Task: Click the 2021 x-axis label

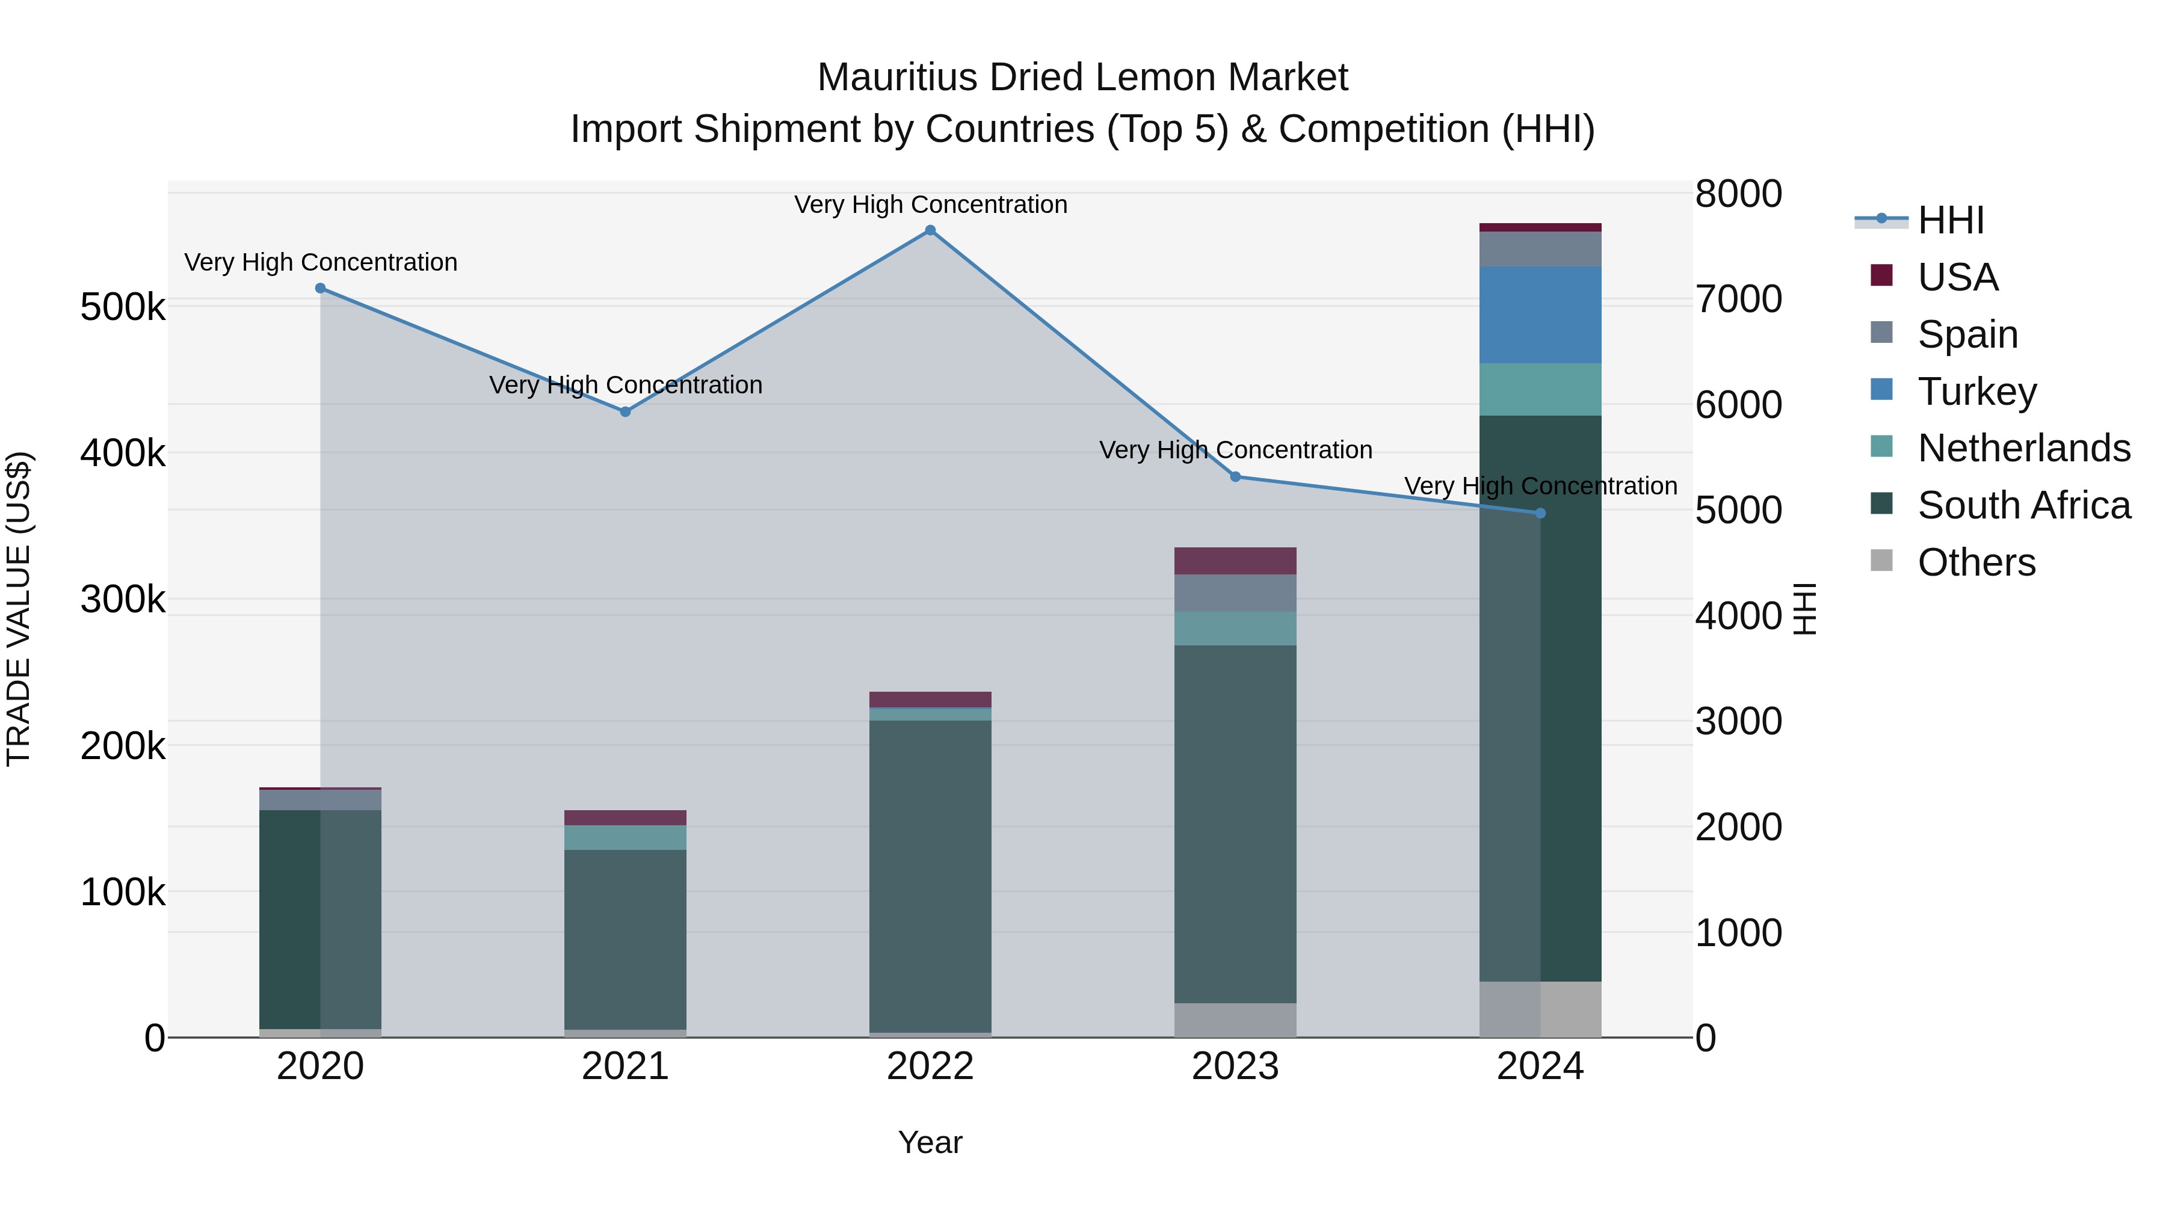Action: pyautogui.click(x=626, y=1066)
